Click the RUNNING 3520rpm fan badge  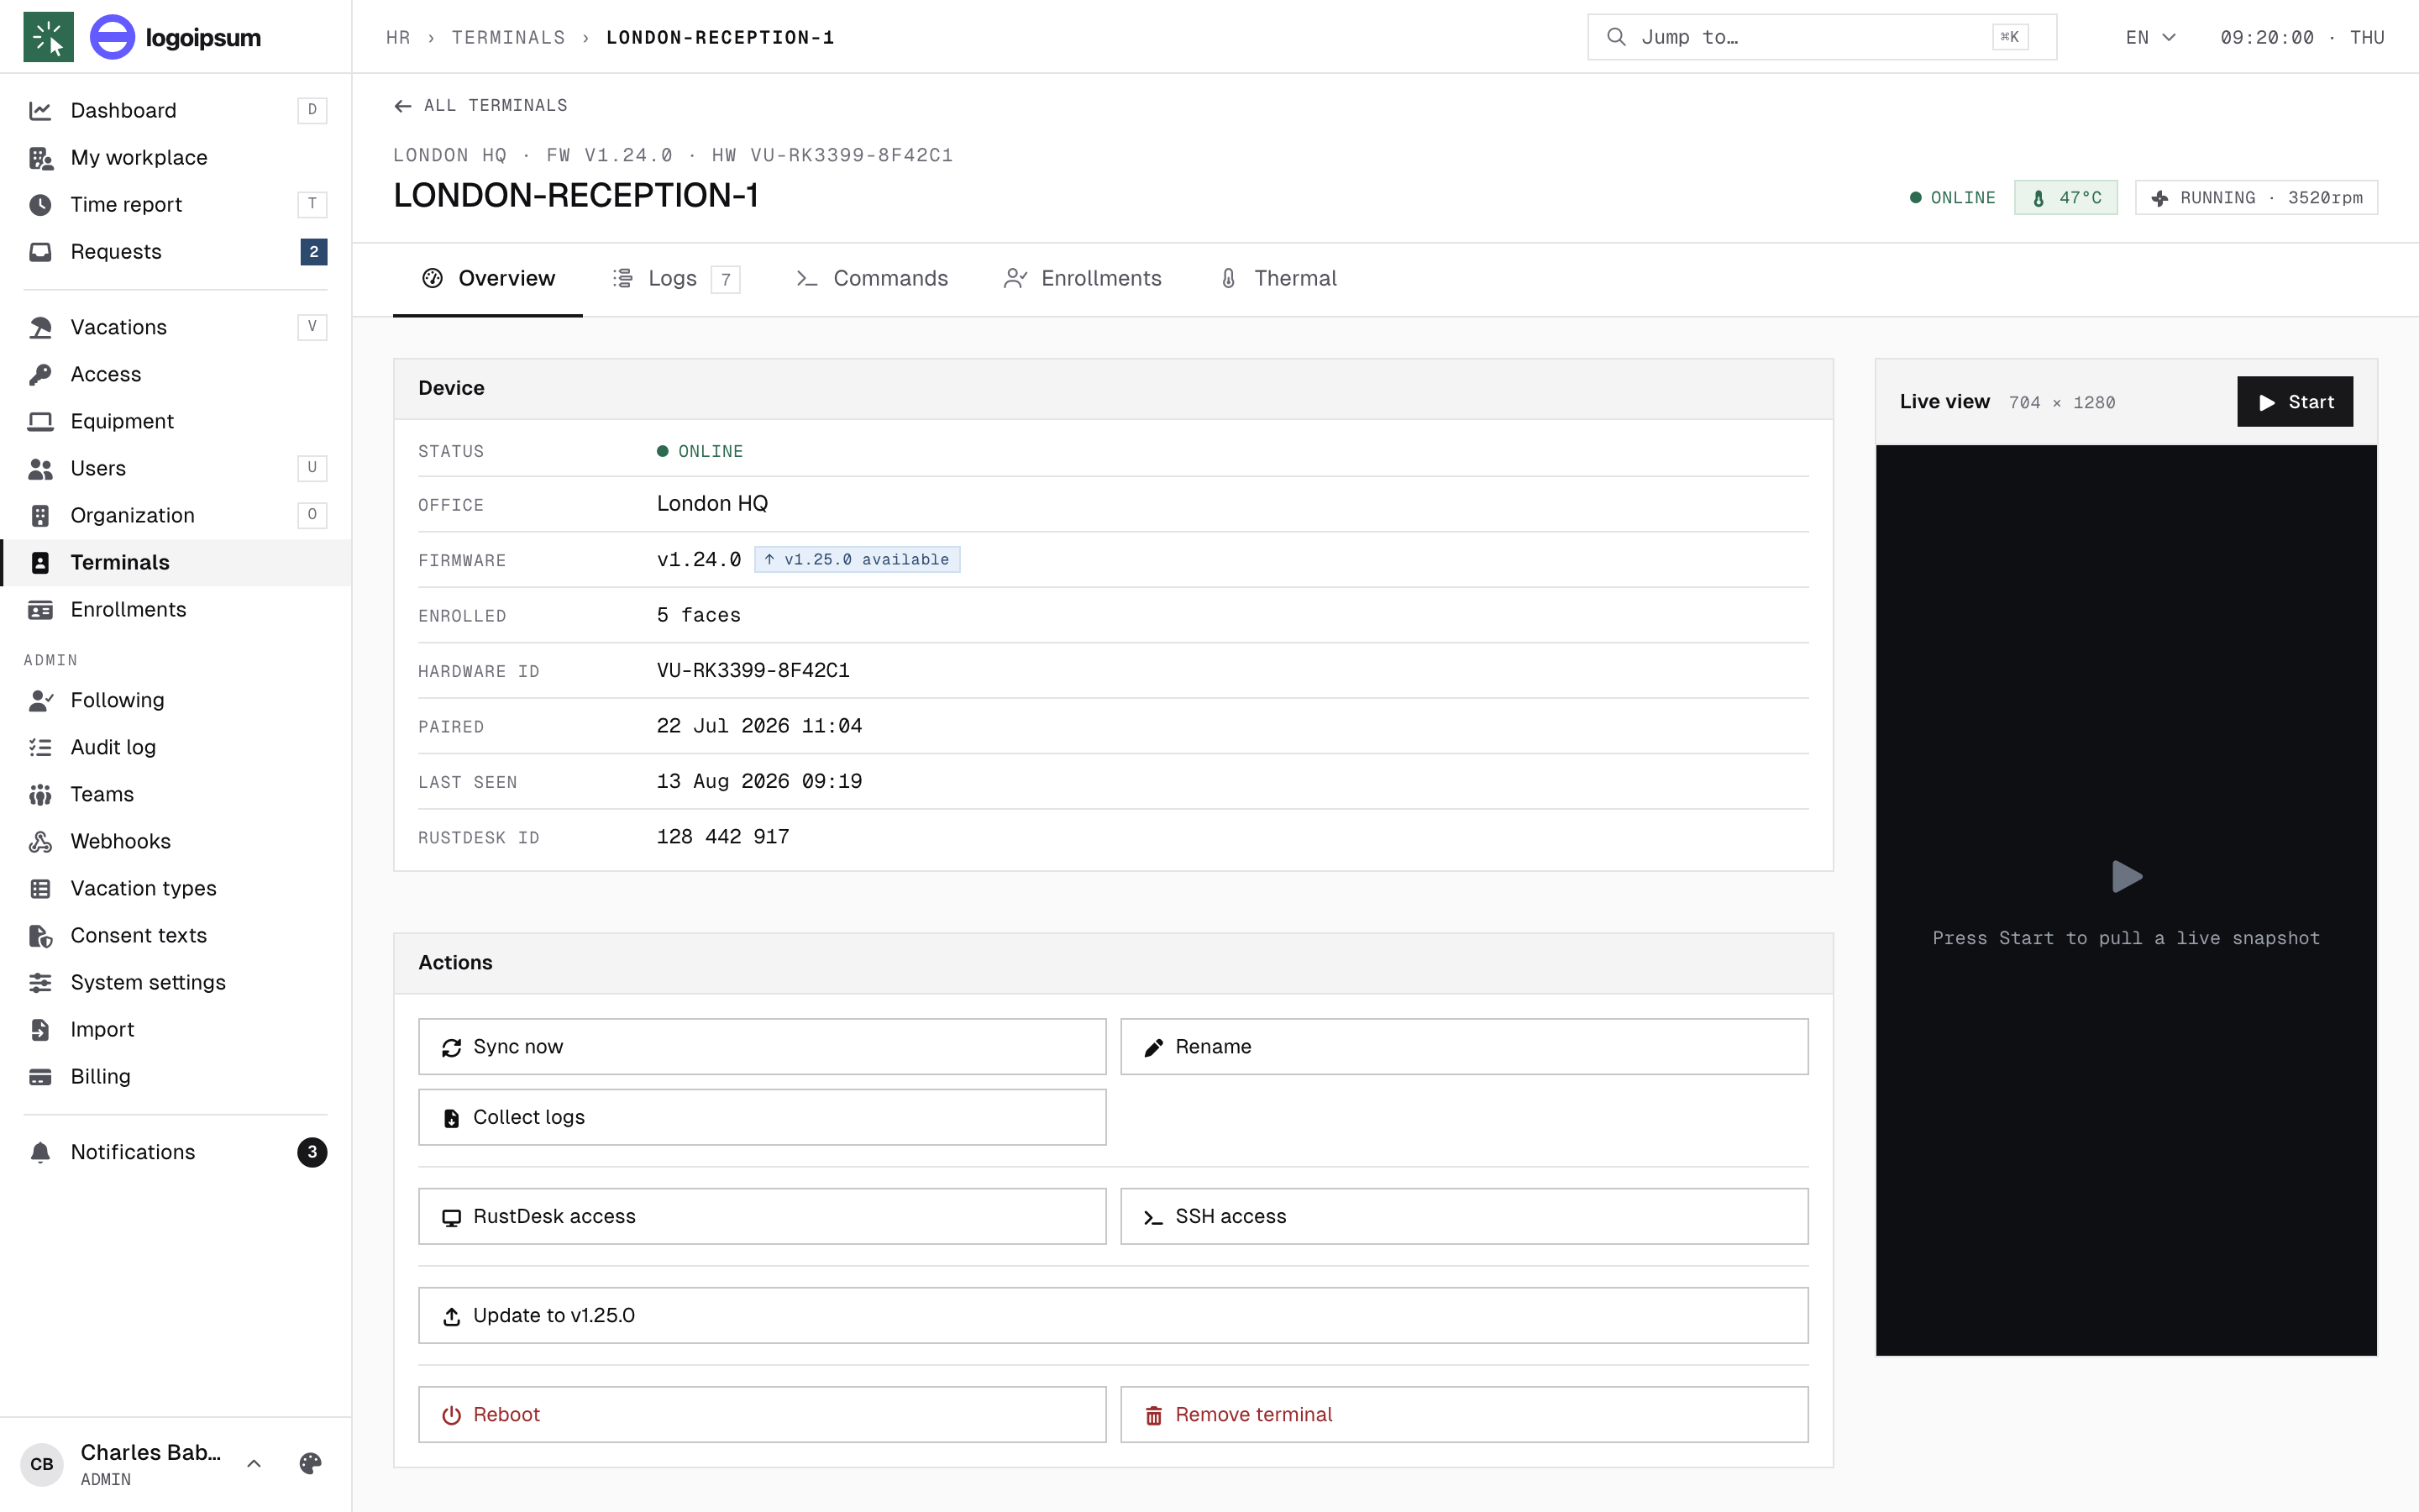(2256, 197)
